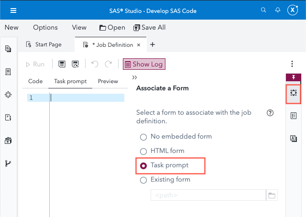Choose the Existing form radio button

pyautogui.click(x=143, y=180)
